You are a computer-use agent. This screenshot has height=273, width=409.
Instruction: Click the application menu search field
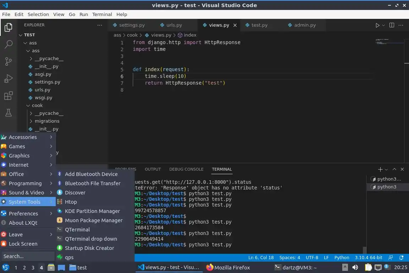27,256
